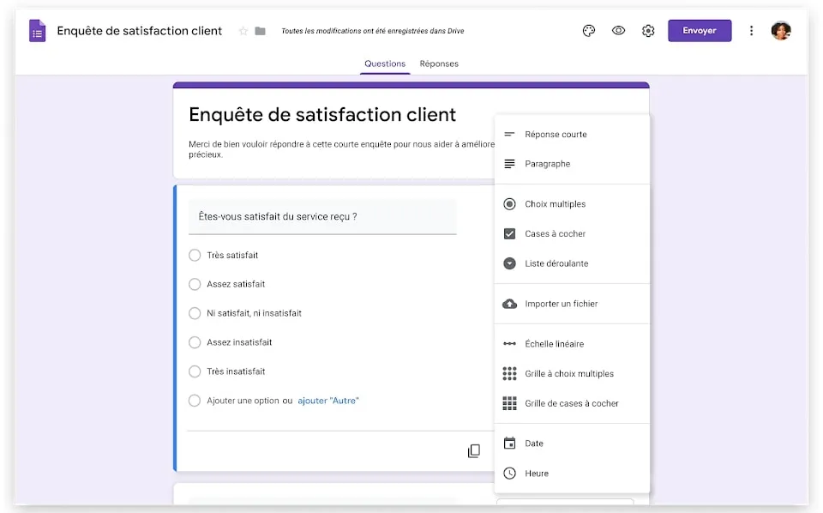The height and width of the screenshot is (513, 823).
Task: Click the radio circle beside Ajouter une option
Action: click(x=195, y=401)
